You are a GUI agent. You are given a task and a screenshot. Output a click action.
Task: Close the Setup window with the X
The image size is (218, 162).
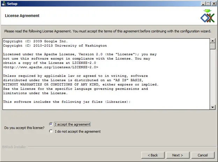pos(214,3)
